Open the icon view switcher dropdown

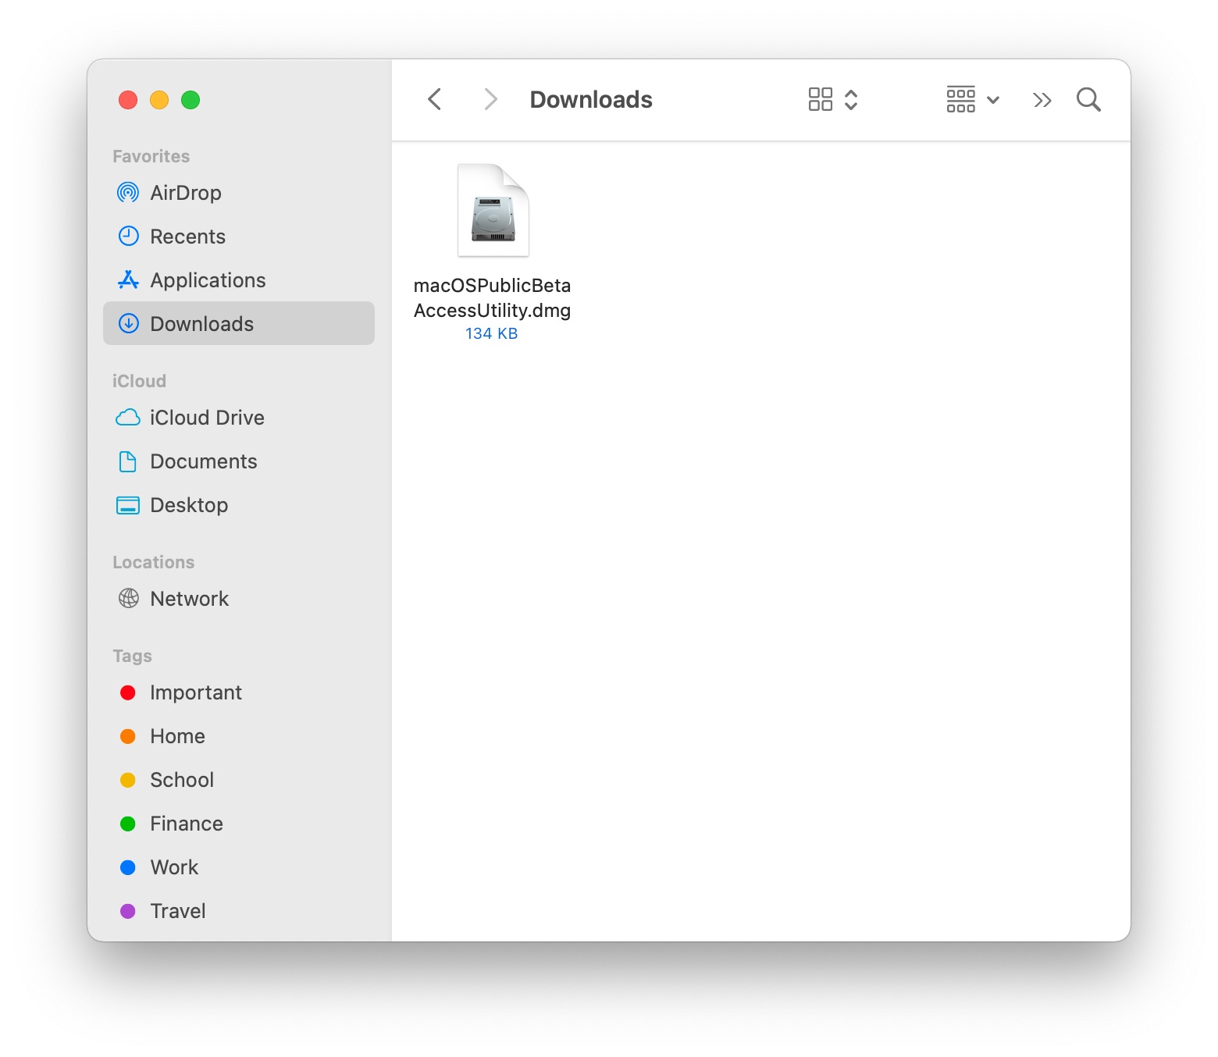coord(833,99)
